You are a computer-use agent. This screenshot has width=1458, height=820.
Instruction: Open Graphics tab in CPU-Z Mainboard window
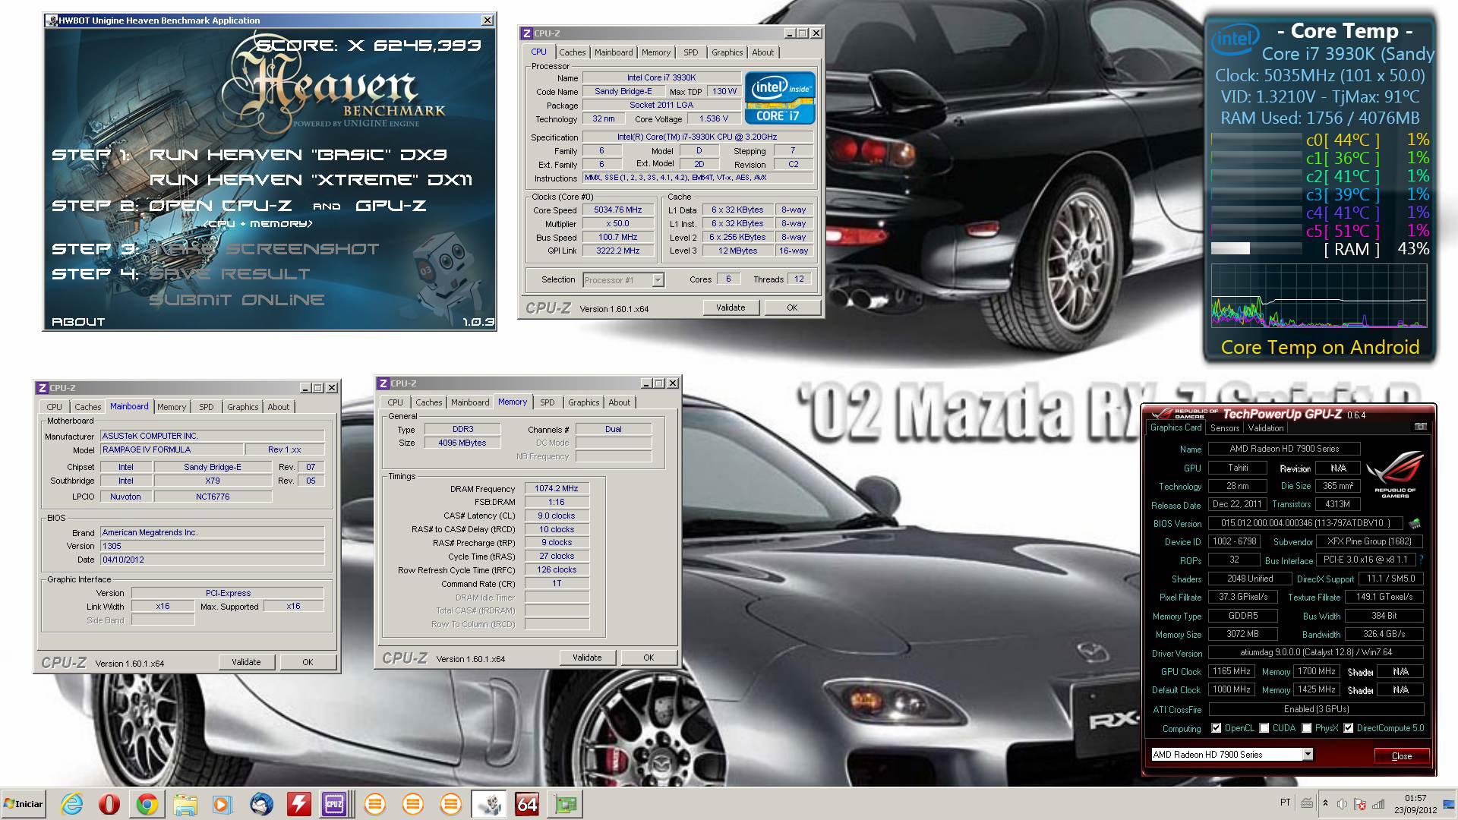242,407
